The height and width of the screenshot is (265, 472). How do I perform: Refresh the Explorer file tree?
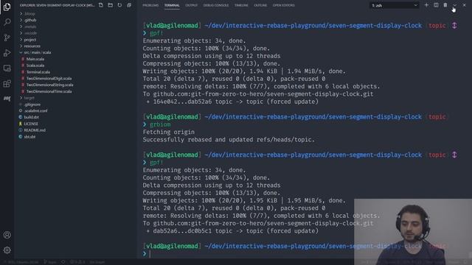click(x=119, y=5)
